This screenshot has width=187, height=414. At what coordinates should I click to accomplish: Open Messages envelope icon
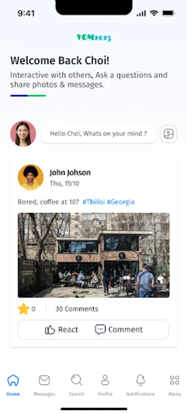[44, 380]
